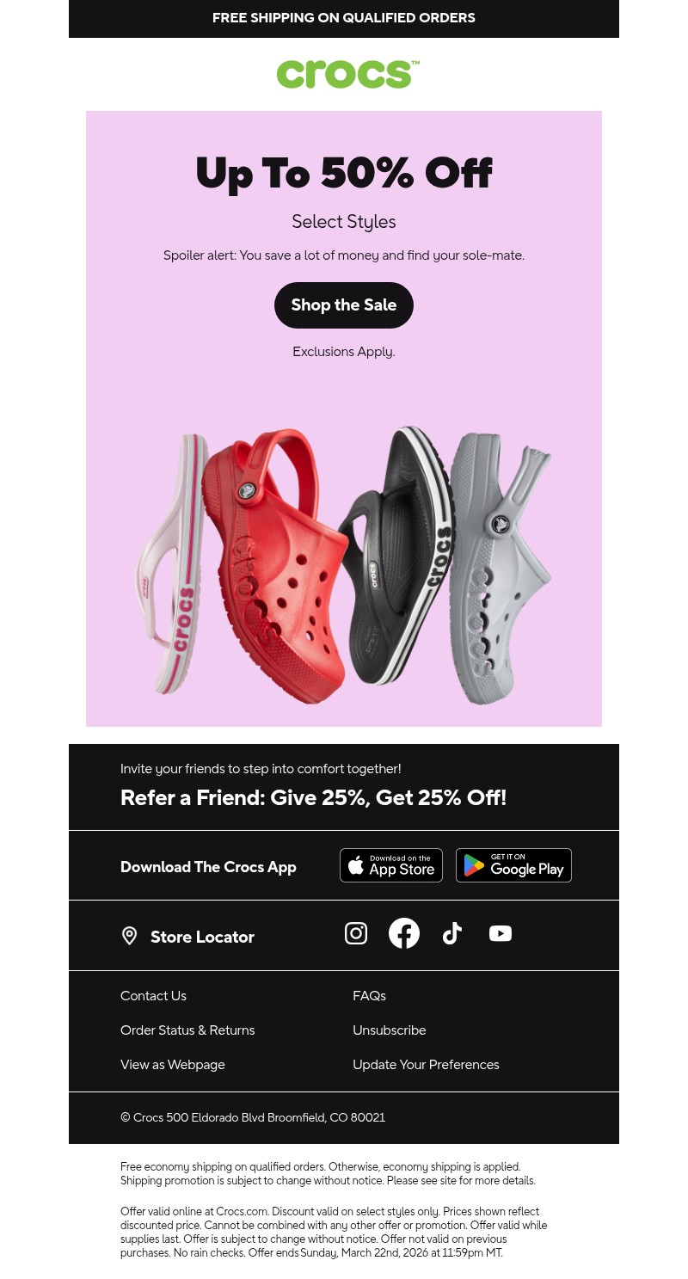Click the Shop the Sale button

tap(344, 304)
